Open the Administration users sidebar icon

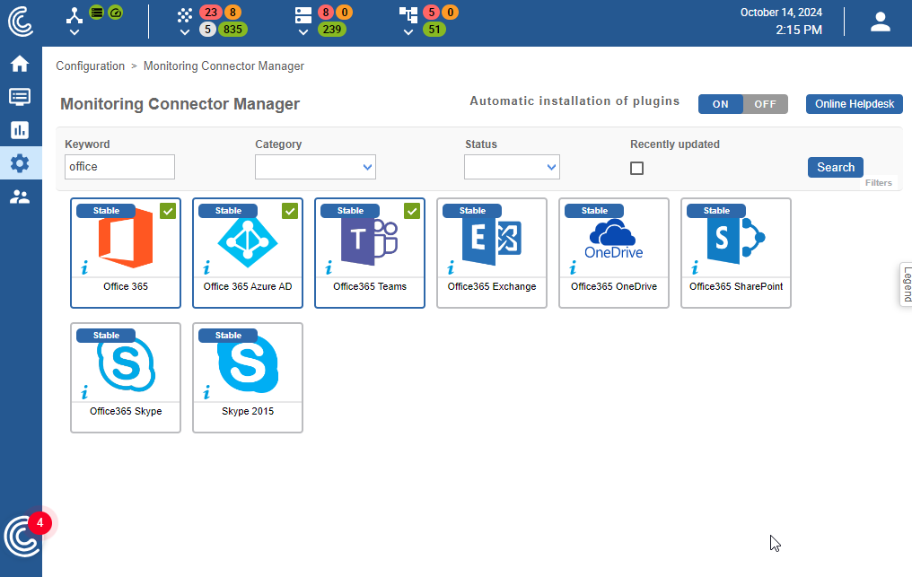[x=20, y=197]
